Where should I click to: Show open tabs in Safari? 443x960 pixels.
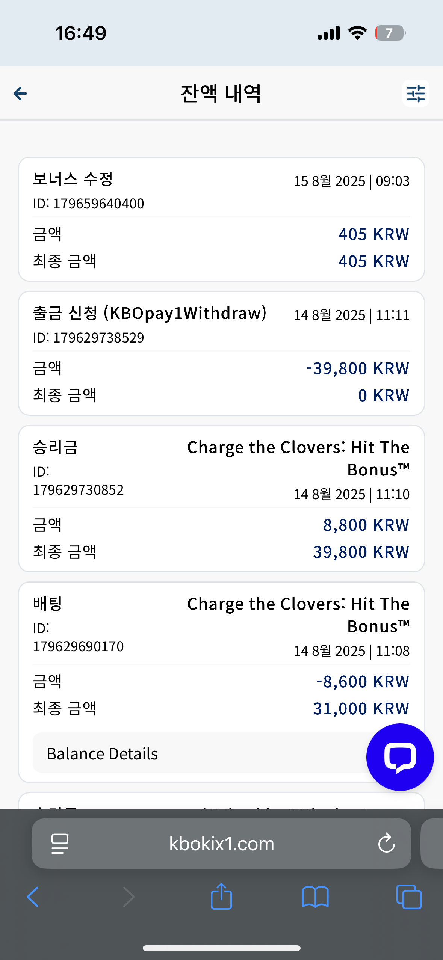[x=409, y=897]
